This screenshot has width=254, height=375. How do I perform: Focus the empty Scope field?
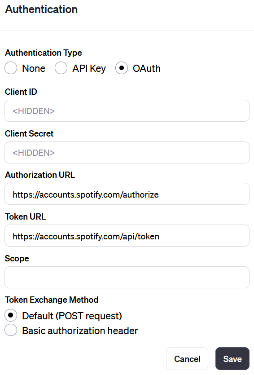click(127, 278)
